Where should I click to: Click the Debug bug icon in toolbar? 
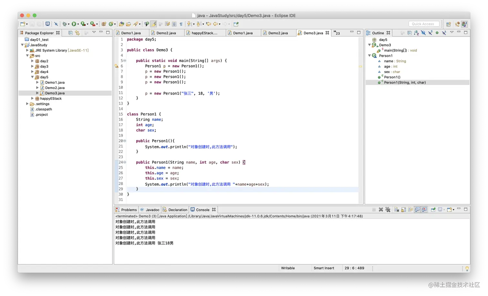[65, 24]
